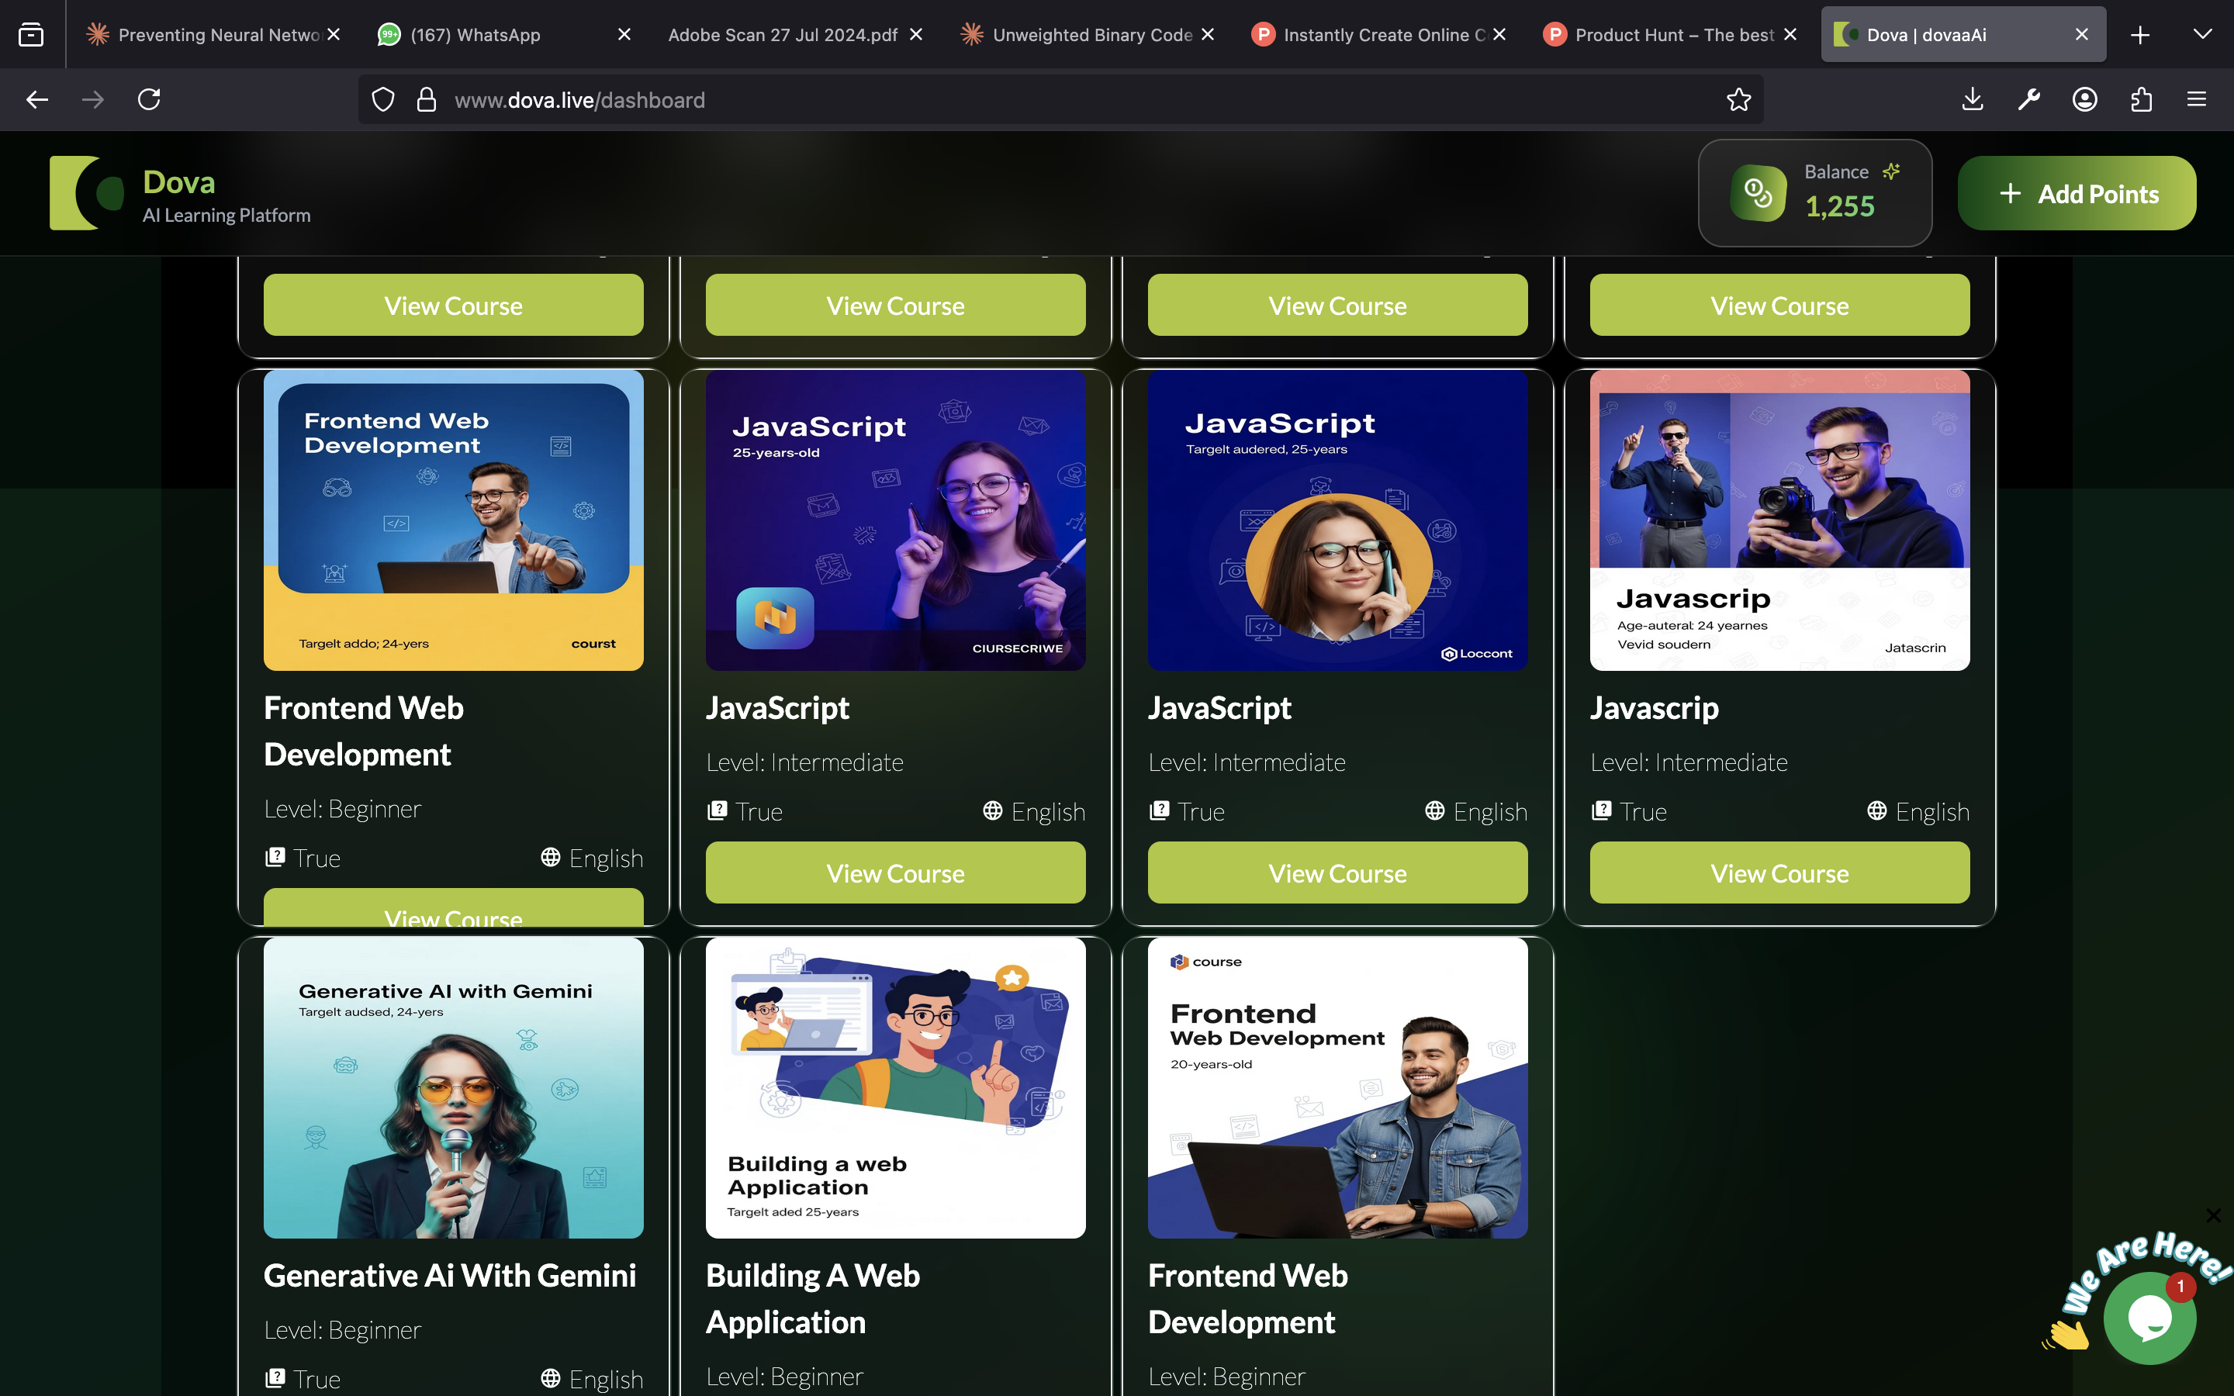
Task: Switch to Adobe Scan 27 Jul 2024.pdf tab
Action: click(782, 35)
